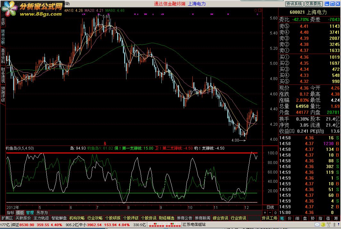Open the 预测评级 side tab

tap(3, 94)
